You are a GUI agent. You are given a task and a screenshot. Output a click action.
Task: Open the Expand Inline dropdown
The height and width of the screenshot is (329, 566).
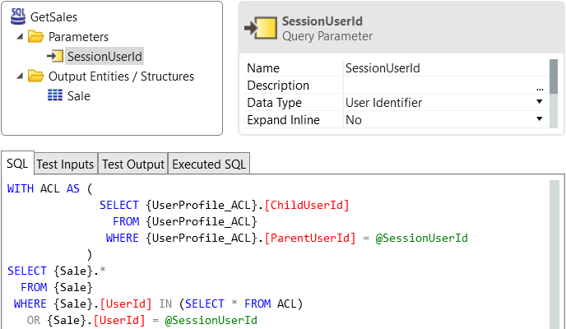(540, 118)
